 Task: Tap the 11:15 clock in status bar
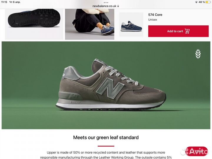tap(4, 2)
